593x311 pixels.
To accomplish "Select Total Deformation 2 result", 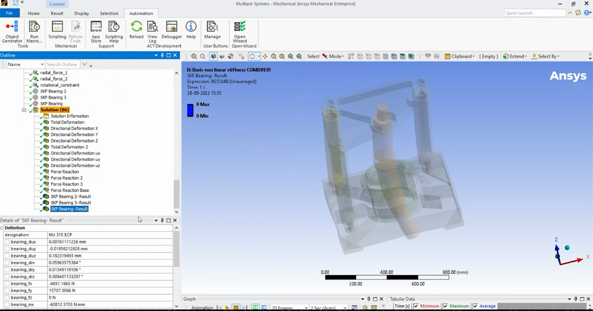I will click(69, 147).
